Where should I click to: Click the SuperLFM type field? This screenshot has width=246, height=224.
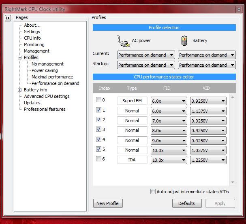132,101
